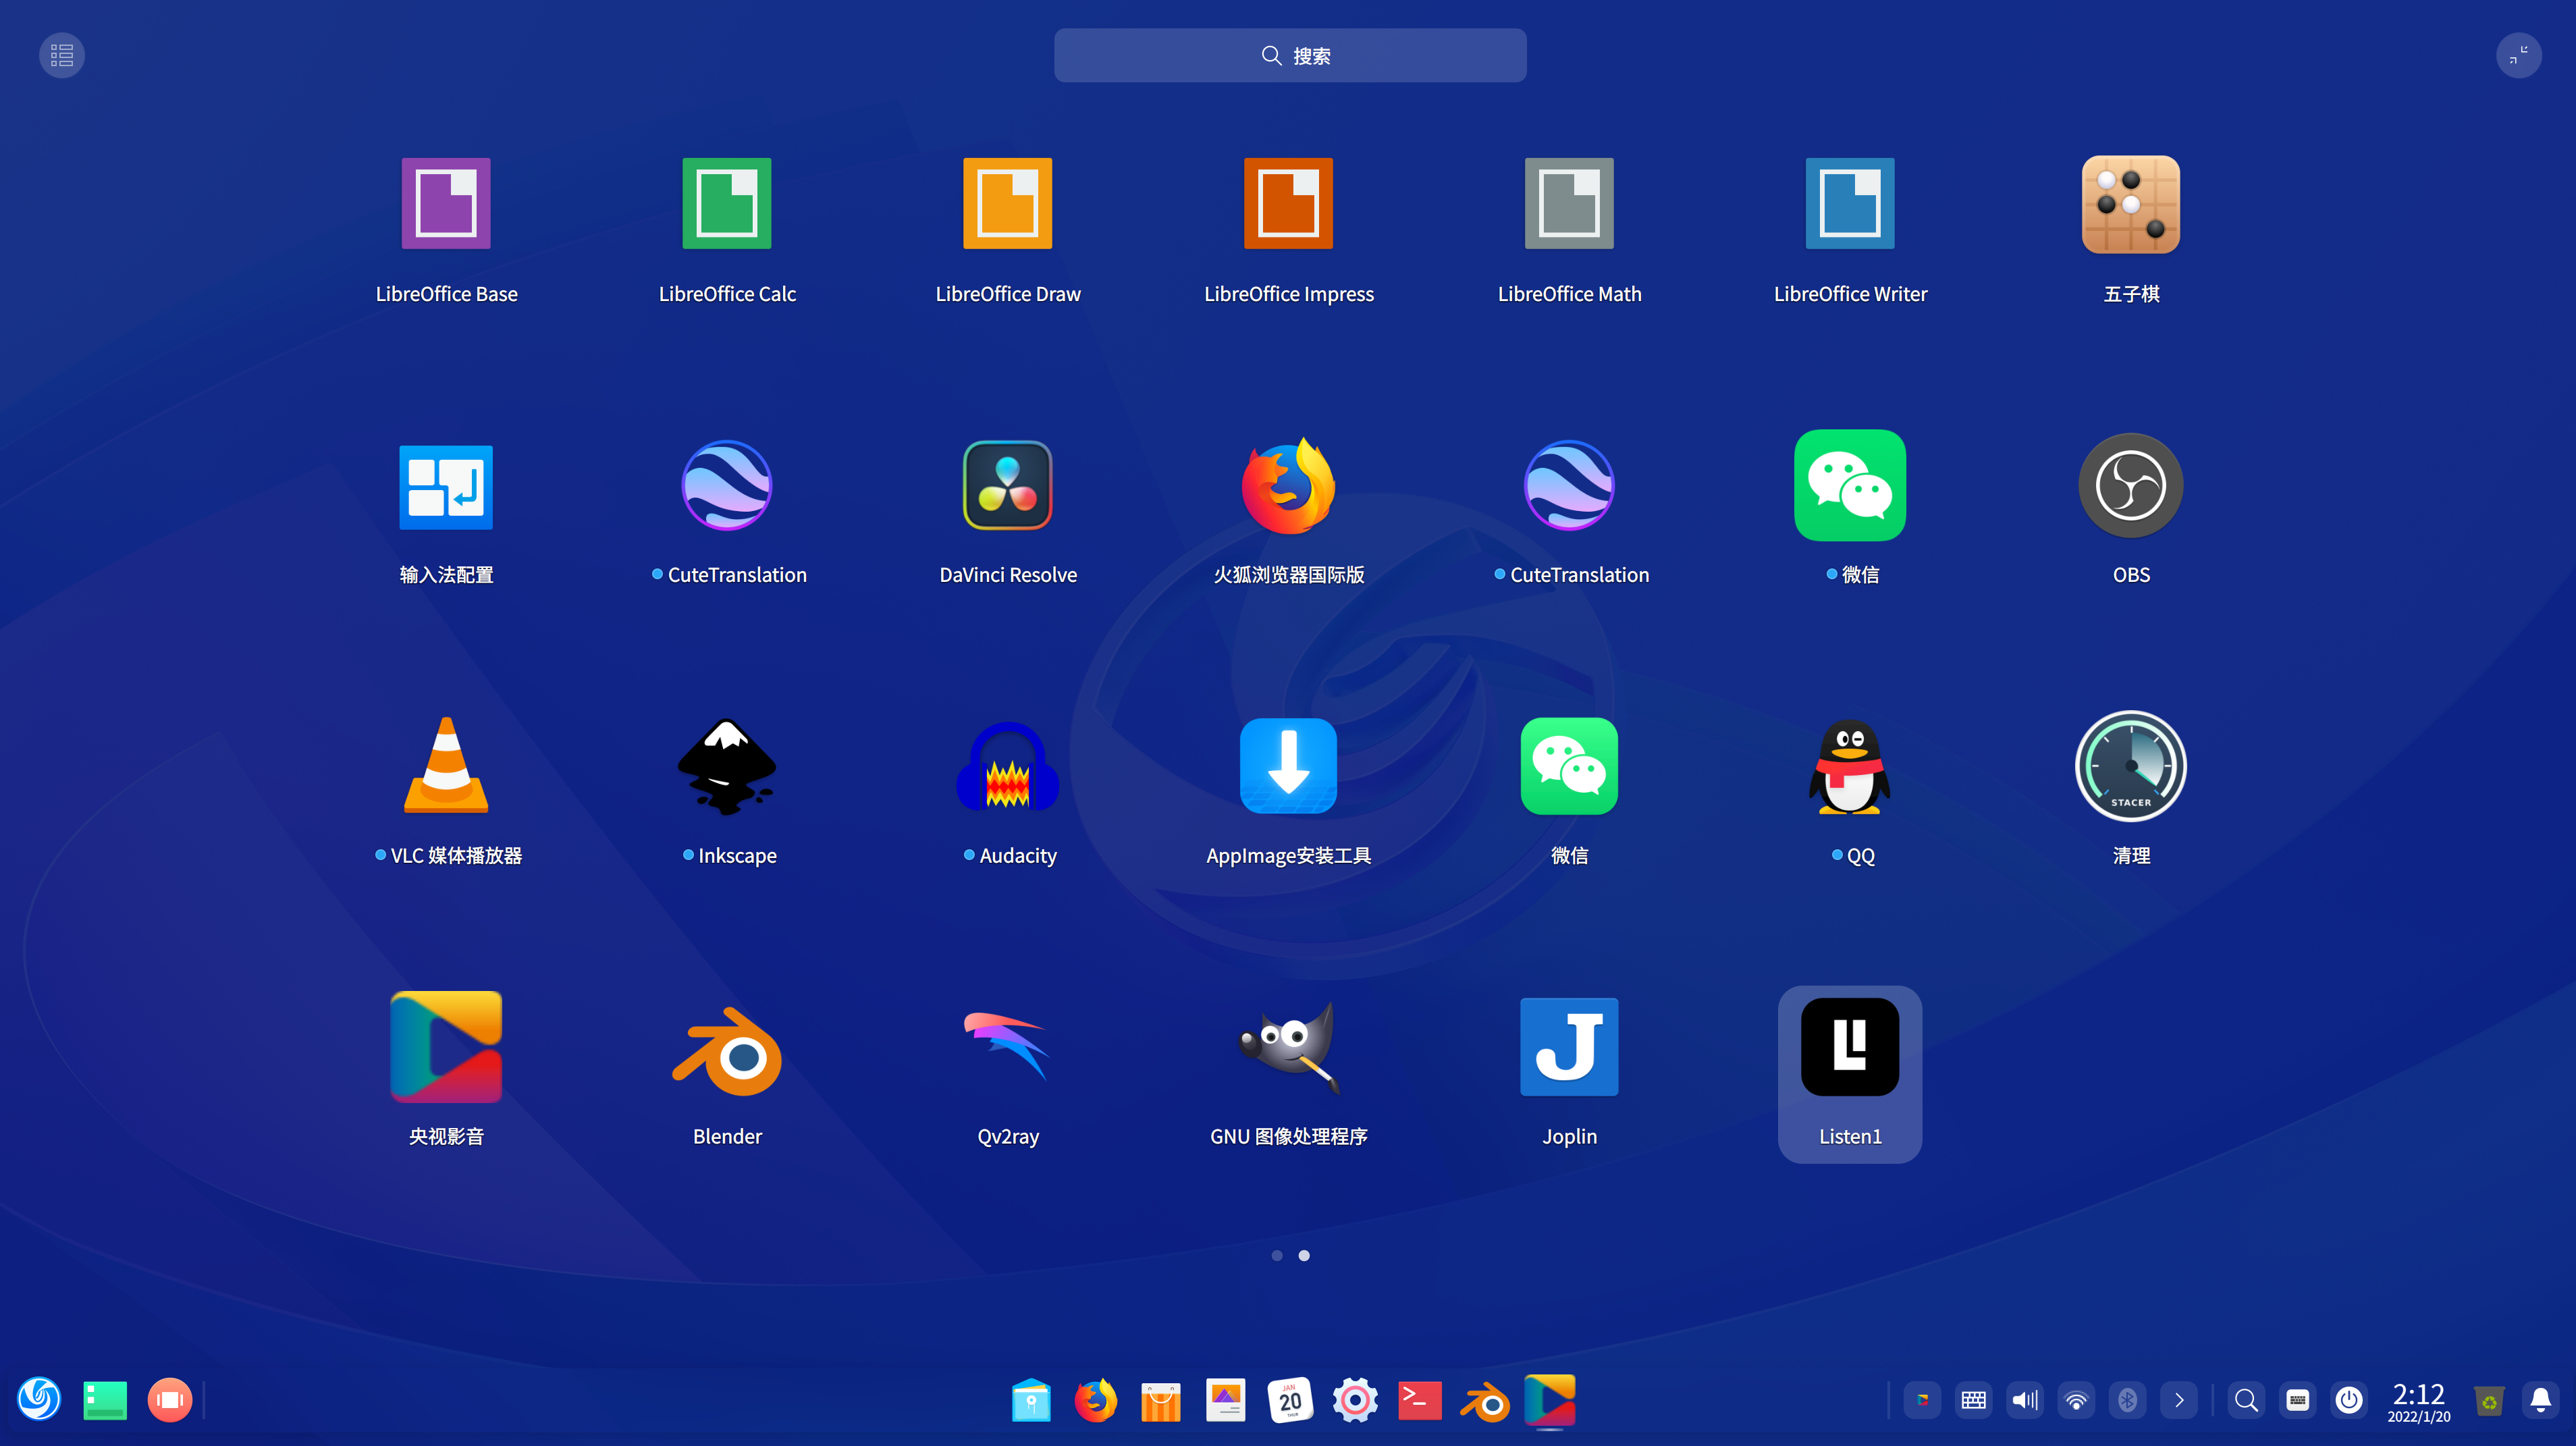The height and width of the screenshot is (1446, 2576).
Task: Open Wi-Fi network list in tray
Action: (x=2076, y=1400)
